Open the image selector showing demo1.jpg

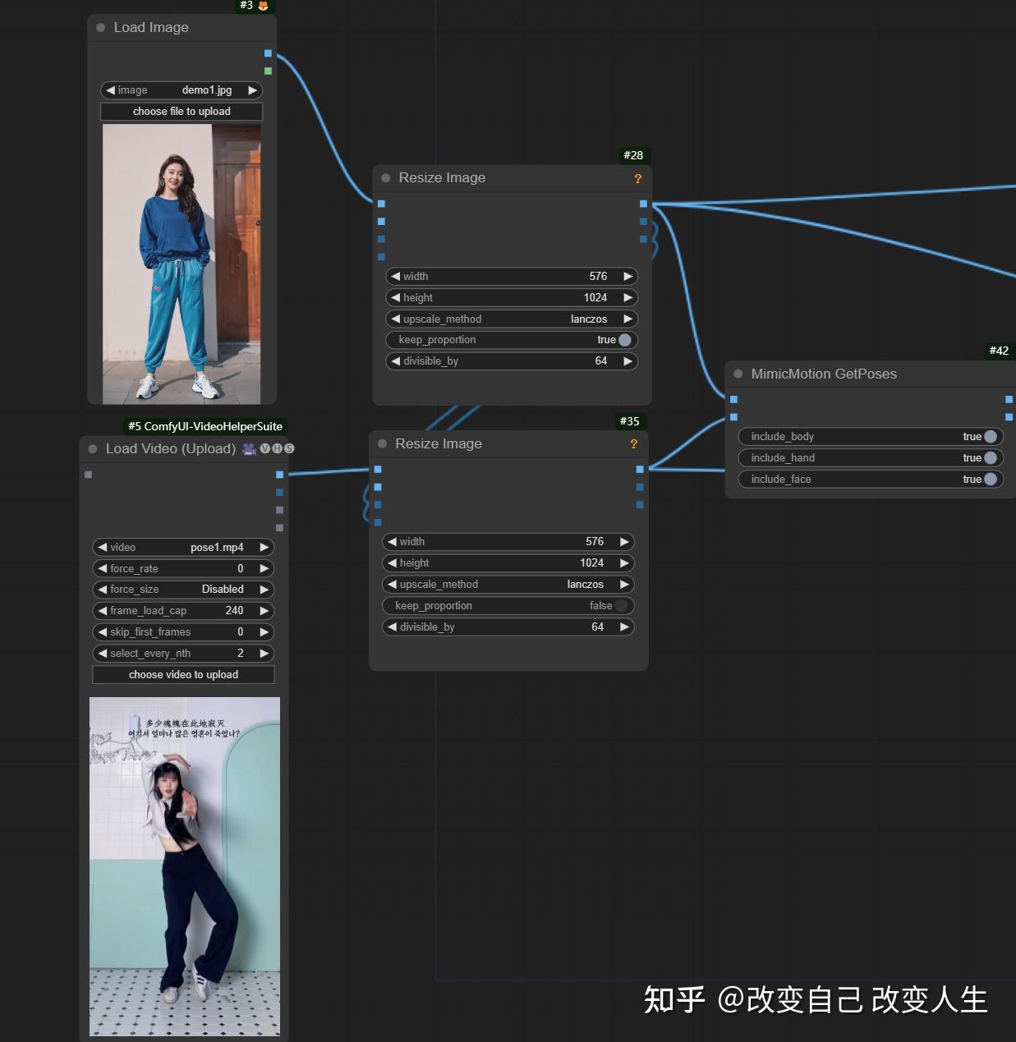181,90
